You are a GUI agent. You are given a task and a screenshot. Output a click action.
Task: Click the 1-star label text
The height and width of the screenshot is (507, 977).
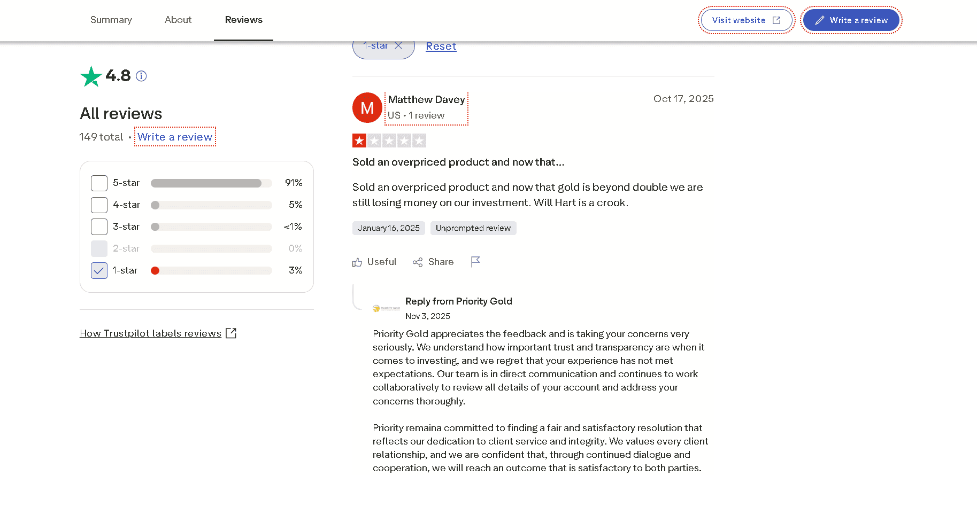125,270
